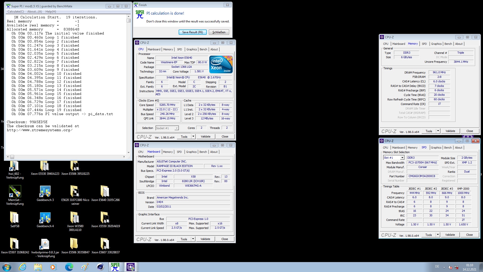483x272 pixels.
Task: Click the taskbar clock 01:10
Action: pyautogui.click(x=469, y=265)
